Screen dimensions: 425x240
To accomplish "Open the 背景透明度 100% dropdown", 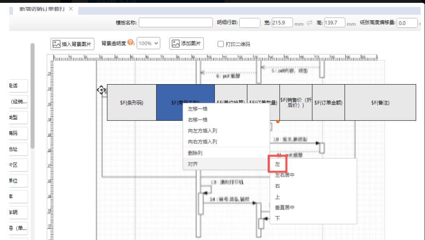I will click(x=148, y=44).
